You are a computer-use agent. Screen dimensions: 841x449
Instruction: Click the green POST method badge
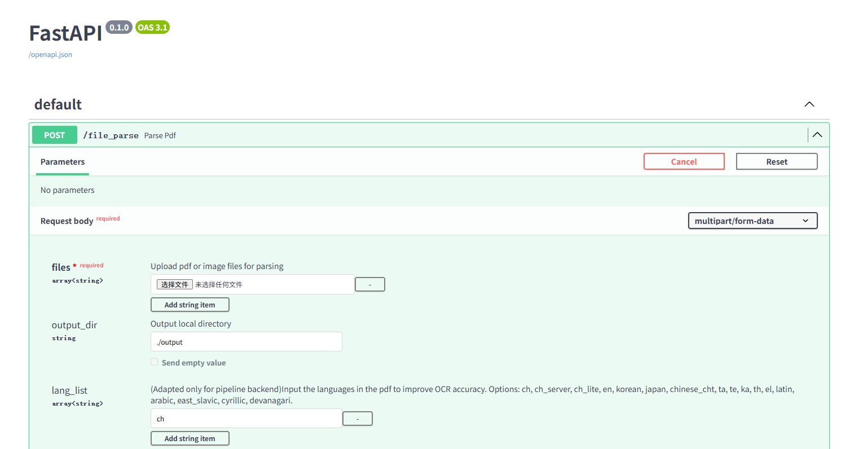click(55, 135)
